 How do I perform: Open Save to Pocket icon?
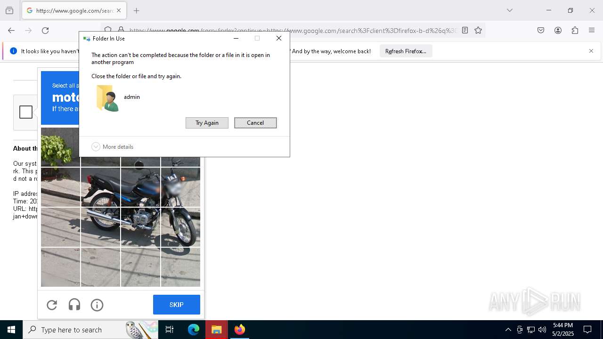[541, 31]
